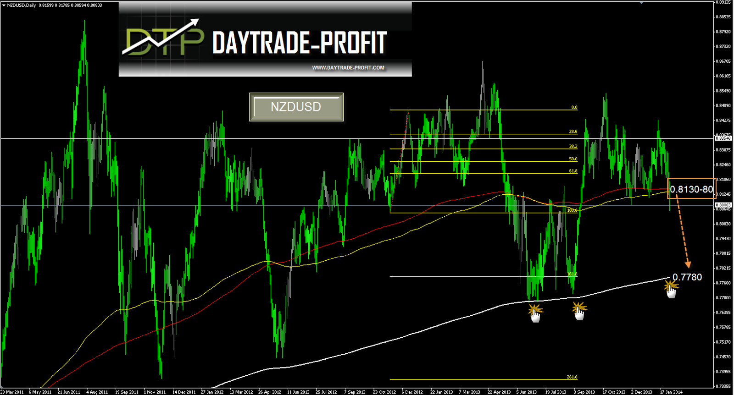Select the 161.8 Fibonacci level label

[x=572, y=274]
